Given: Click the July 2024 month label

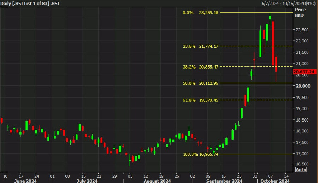Looking at the screenshot, I should coord(87,181).
